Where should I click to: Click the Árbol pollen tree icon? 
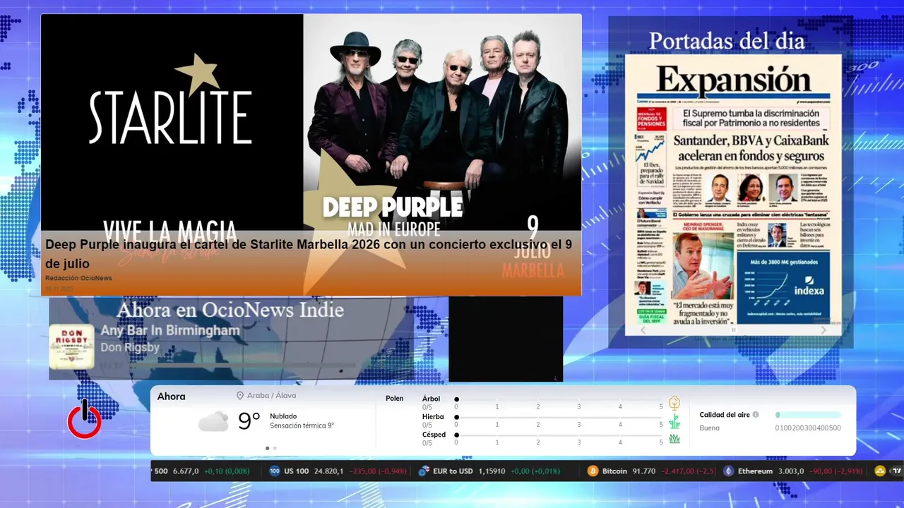[674, 403]
